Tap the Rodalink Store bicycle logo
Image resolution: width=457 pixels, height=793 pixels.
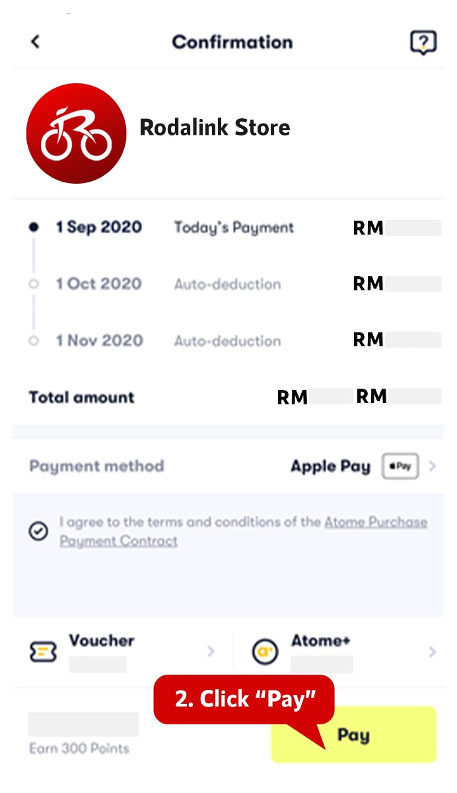pos(76,133)
